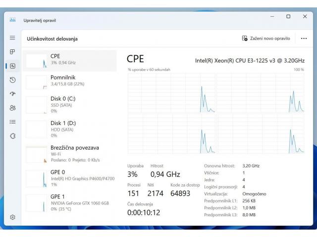Select Disk 0 (C:) SSD entry
Image resolution: width=317 pixels, height=237 pixels.
[69, 105]
